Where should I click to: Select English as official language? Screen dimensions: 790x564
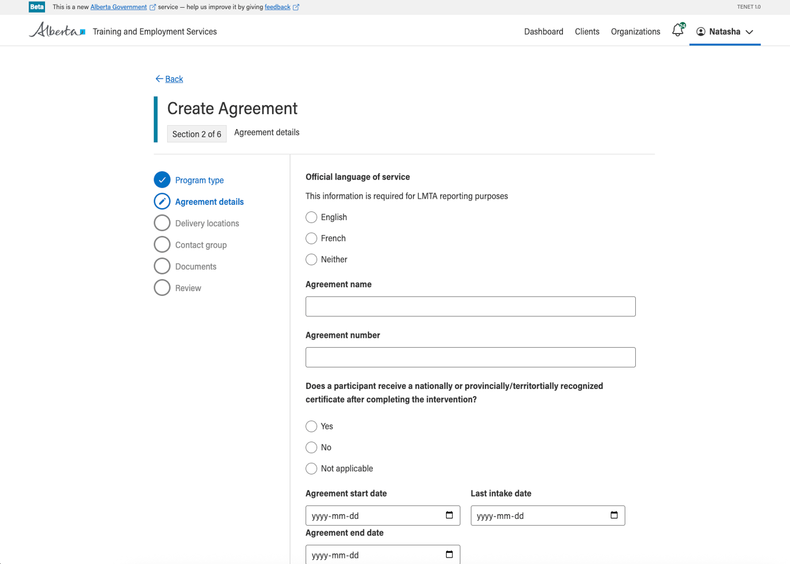coord(312,217)
